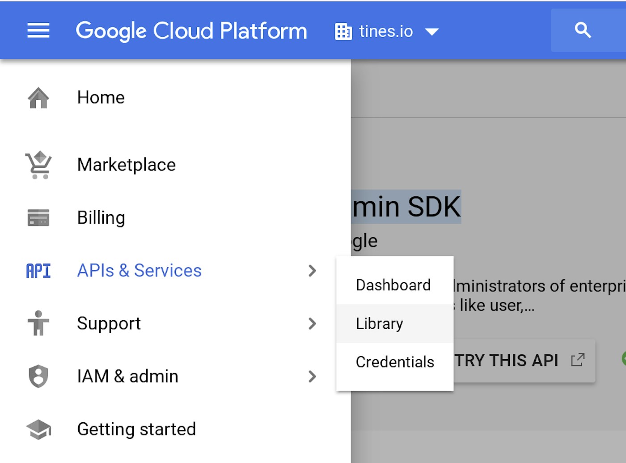Expand the IAM & admin submenu chevron
The image size is (626, 463).
pyautogui.click(x=312, y=376)
